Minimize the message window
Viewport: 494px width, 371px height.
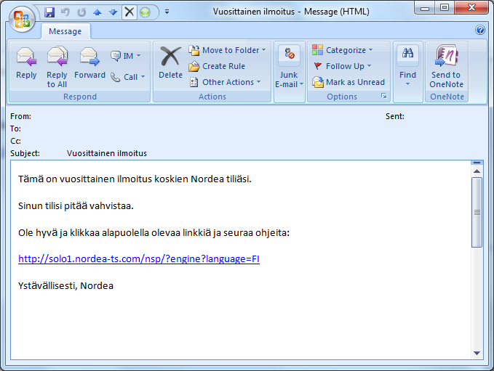coord(425,8)
